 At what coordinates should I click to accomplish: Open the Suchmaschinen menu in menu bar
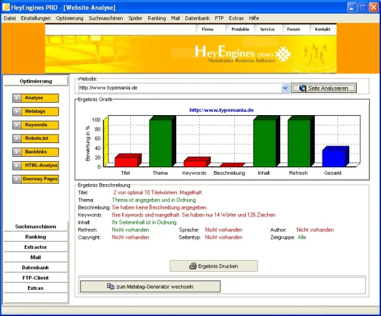(x=106, y=18)
